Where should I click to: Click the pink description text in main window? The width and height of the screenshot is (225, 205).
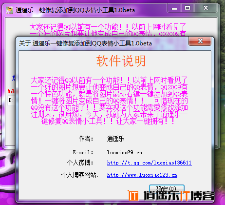pos(108,30)
